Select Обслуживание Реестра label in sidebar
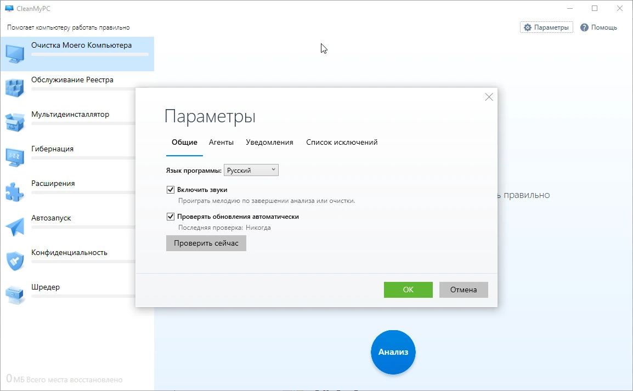633x391 pixels. coord(72,80)
